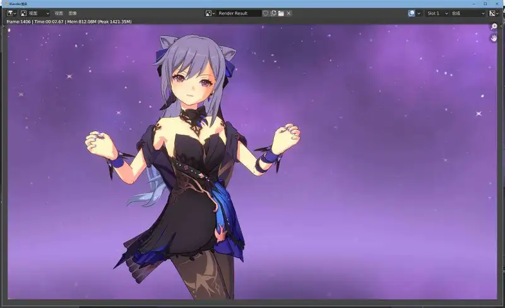Open the 视图 header menu
Screen dimensions: 505x308
(59, 13)
